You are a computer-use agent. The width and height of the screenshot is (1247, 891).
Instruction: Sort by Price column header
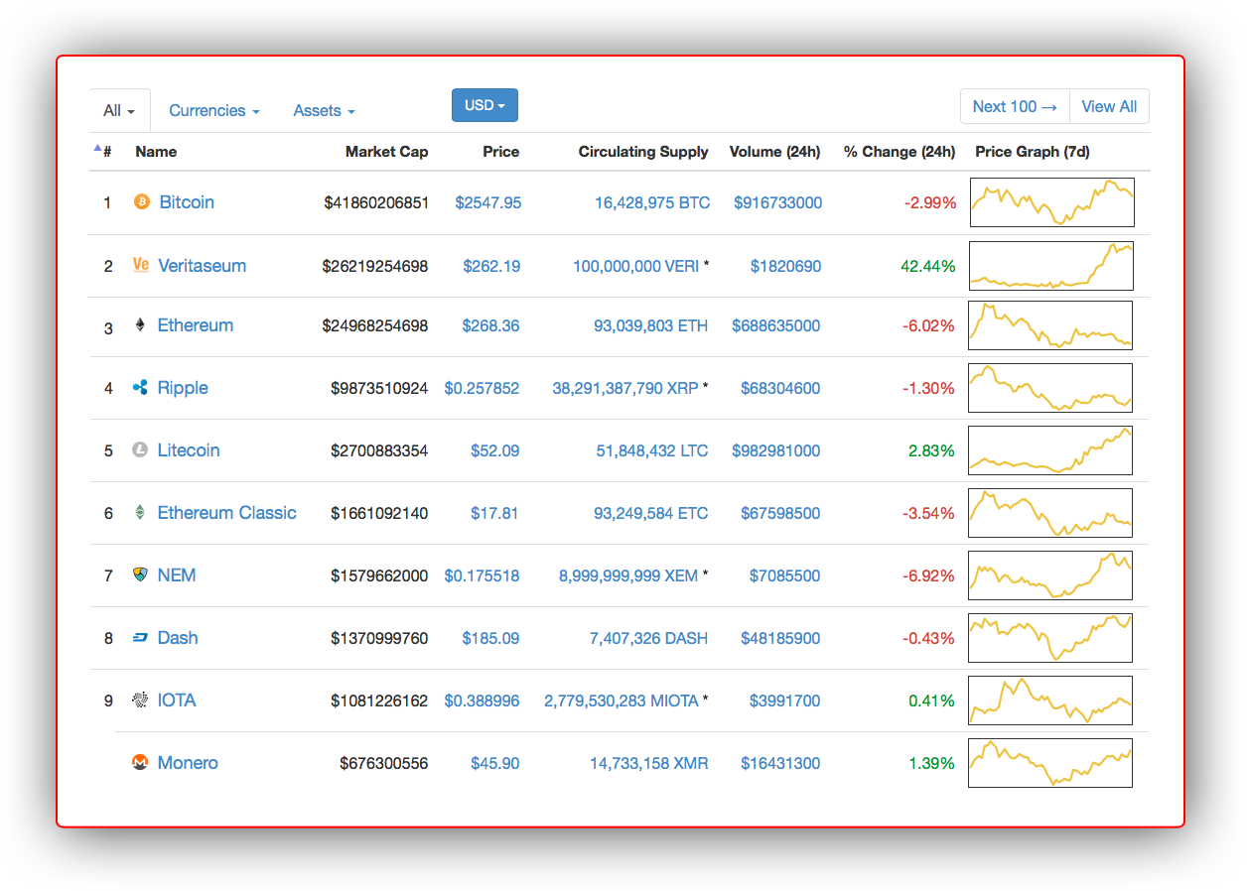(x=501, y=152)
